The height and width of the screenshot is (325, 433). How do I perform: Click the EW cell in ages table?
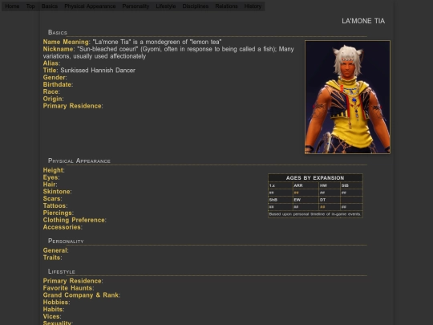point(306,200)
